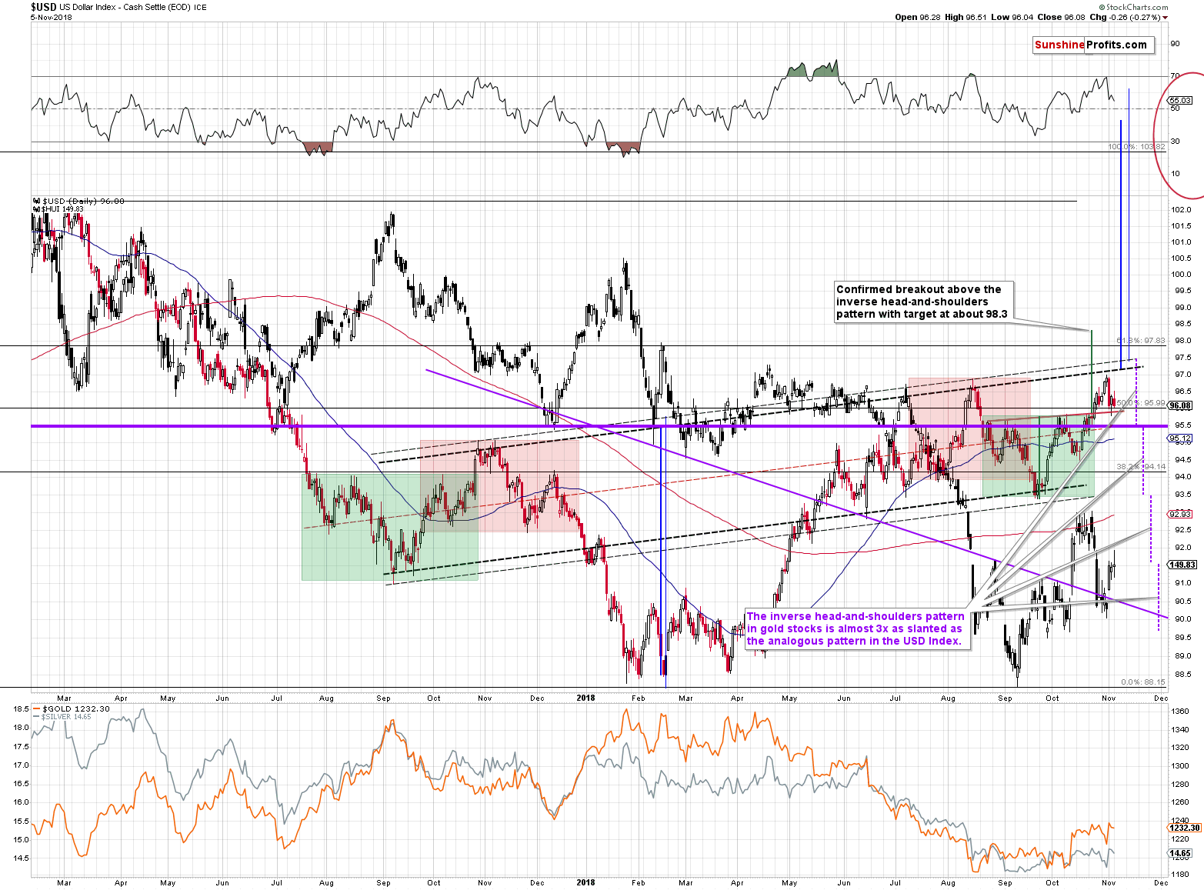1204x890 pixels.
Task: Click the '14.65' silver tag on right axis
Action: point(1180,853)
